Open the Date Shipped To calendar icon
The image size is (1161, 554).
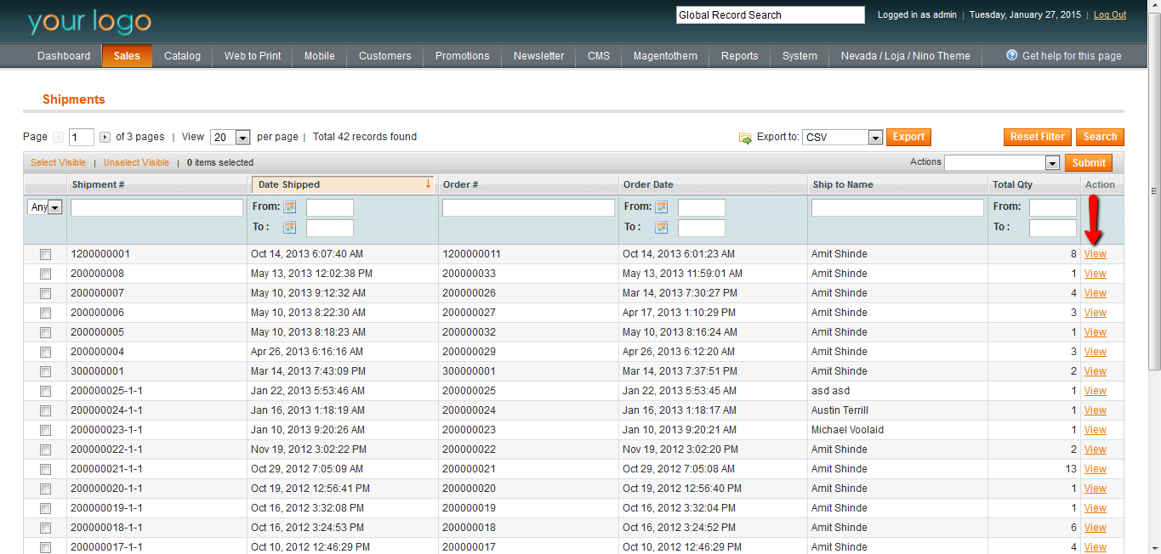click(x=290, y=227)
